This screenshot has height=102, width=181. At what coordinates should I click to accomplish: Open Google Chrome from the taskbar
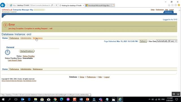(x=55, y=99)
